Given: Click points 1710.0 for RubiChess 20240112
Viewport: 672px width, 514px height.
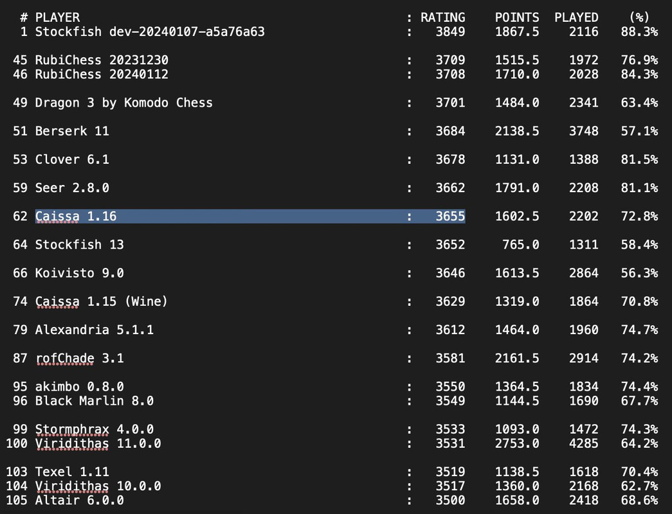Looking at the screenshot, I should click(x=517, y=74).
